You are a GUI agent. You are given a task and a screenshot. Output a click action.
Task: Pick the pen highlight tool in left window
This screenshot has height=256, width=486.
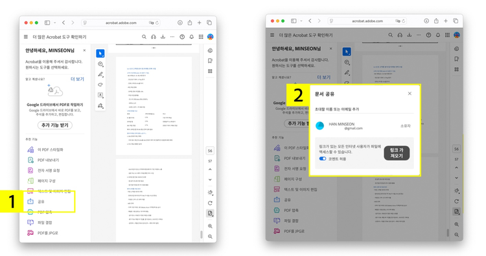point(100,74)
